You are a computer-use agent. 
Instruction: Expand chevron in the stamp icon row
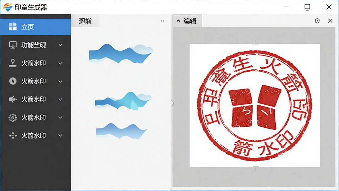pos(61,63)
